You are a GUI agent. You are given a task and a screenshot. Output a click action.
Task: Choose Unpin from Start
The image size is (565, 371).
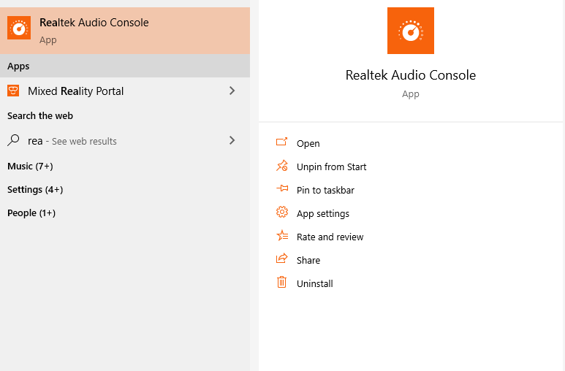coord(332,167)
